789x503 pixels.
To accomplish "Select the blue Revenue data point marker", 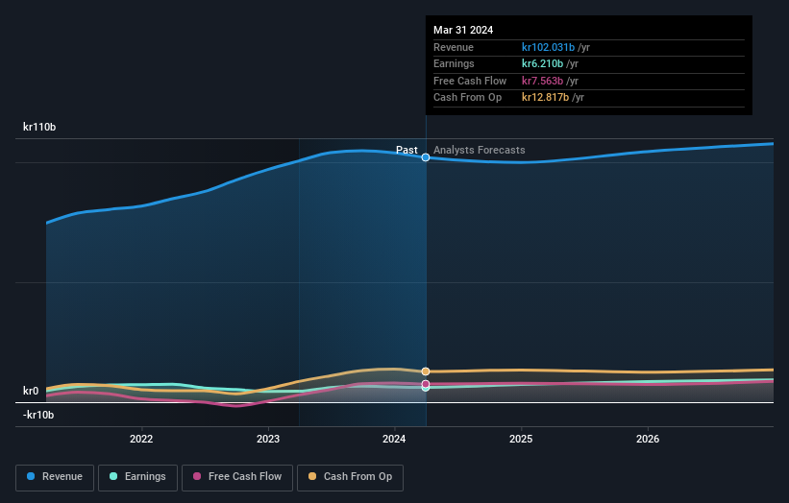I will tap(426, 157).
